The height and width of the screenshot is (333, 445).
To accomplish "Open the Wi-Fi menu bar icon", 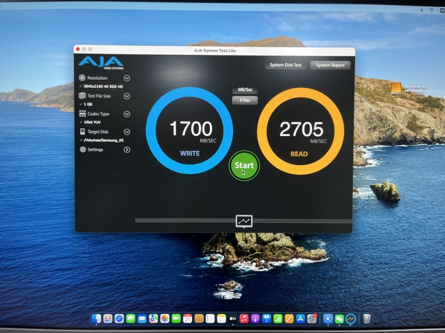I will pos(431,10).
